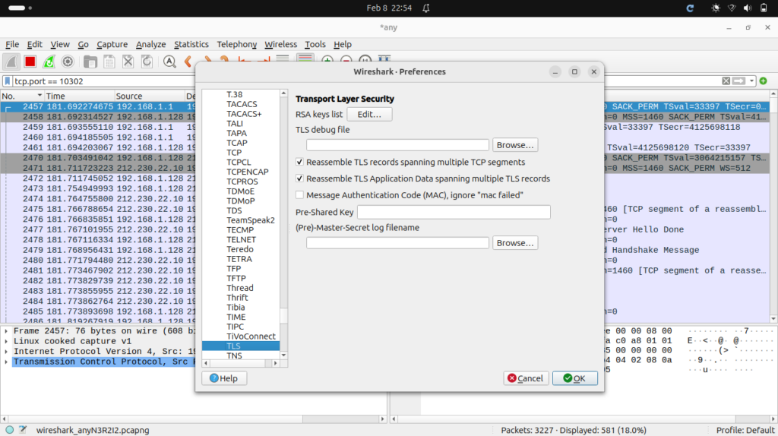Viewport: 778px width, 436px height.
Task: Toggle Reassemble TLS records spanning TCP segments
Action: point(299,162)
